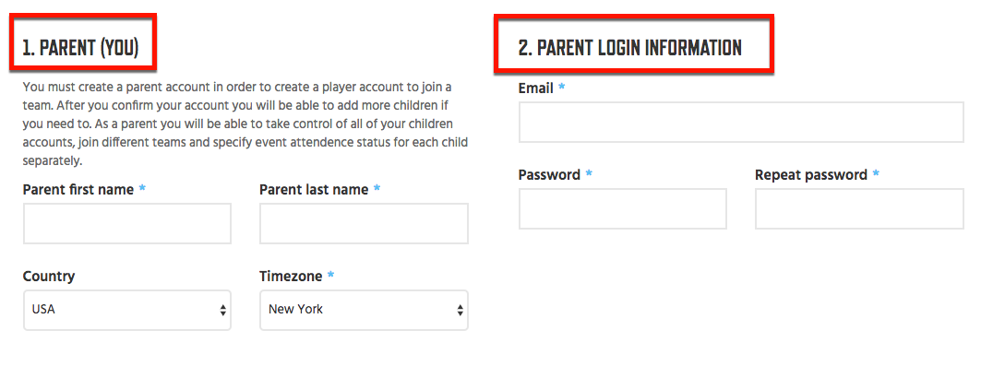Click the 'Password' field label
This screenshot has height=366, width=993.
[x=549, y=174]
